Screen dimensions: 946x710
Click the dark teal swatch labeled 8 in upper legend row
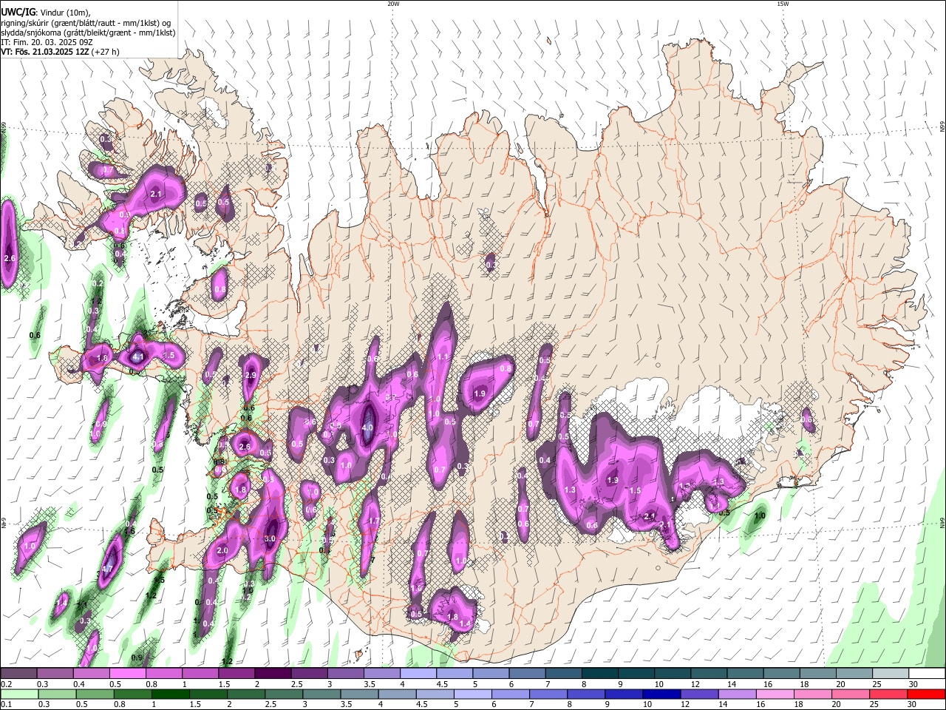pyautogui.click(x=600, y=674)
